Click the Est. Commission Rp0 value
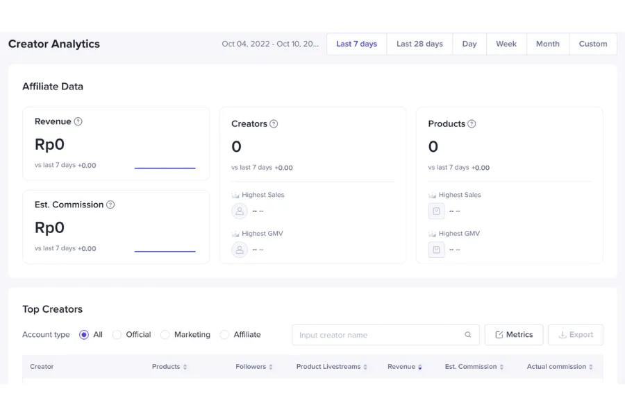 [x=49, y=227]
